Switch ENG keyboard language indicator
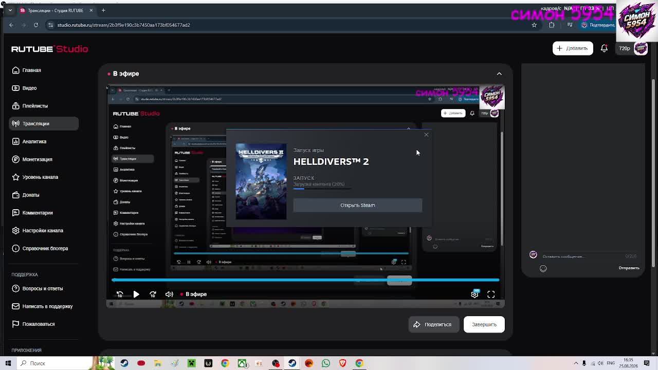The height and width of the screenshot is (370, 658). 611,363
